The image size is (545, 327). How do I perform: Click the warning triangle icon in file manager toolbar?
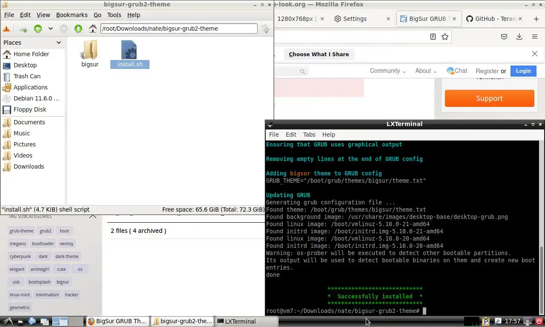pos(6,29)
